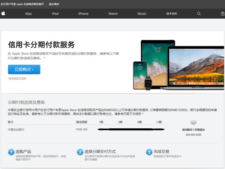Click the Apple logo icon

pos(3,13)
